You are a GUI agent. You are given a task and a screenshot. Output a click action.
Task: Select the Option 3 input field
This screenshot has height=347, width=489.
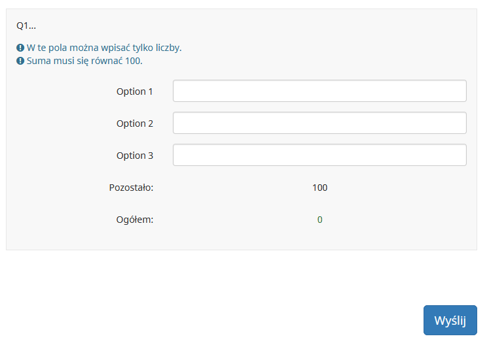pyautogui.click(x=319, y=155)
